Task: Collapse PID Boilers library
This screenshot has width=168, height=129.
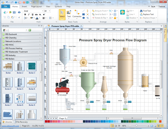Action: [22, 59]
